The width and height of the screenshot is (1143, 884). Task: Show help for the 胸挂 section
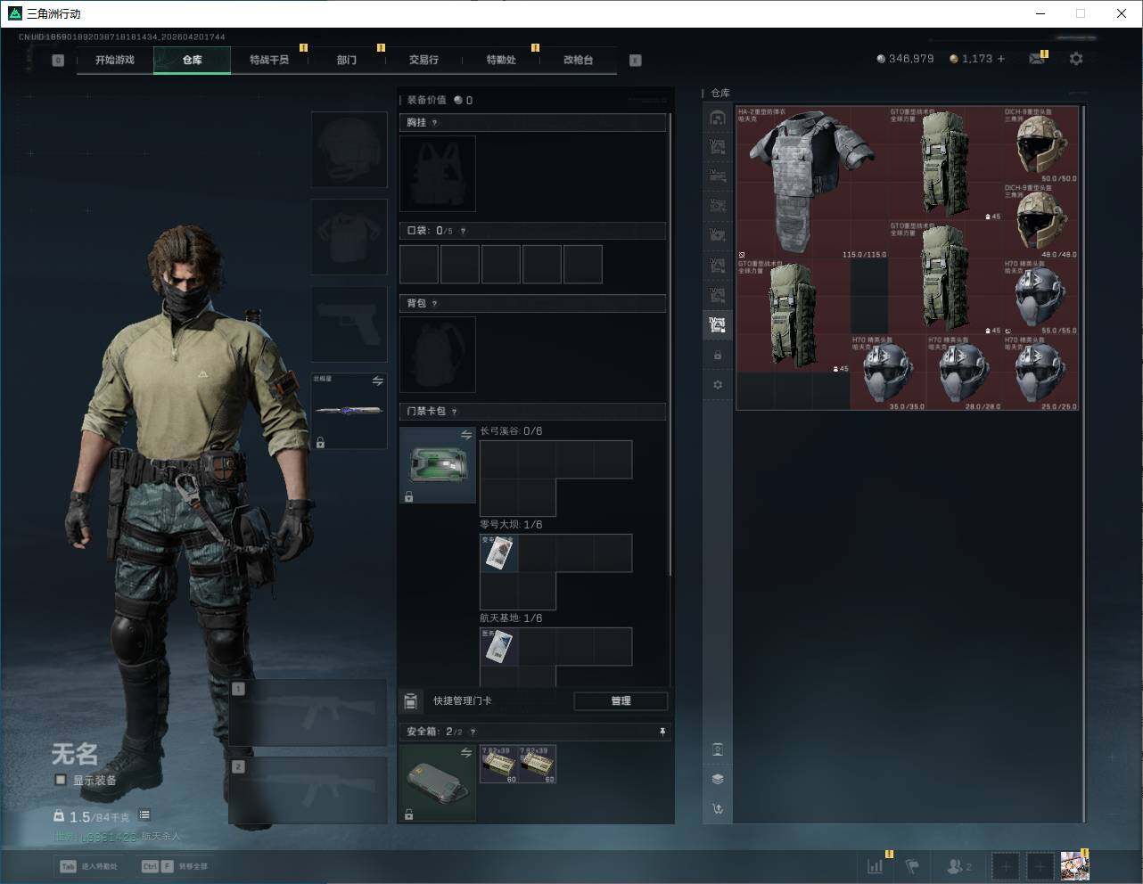435,123
